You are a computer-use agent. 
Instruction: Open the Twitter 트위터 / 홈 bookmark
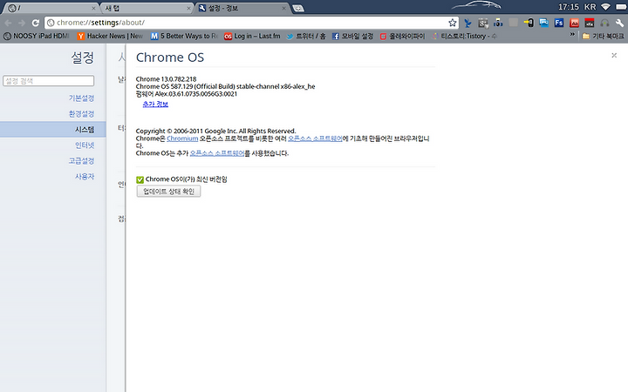[x=306, y=36]
